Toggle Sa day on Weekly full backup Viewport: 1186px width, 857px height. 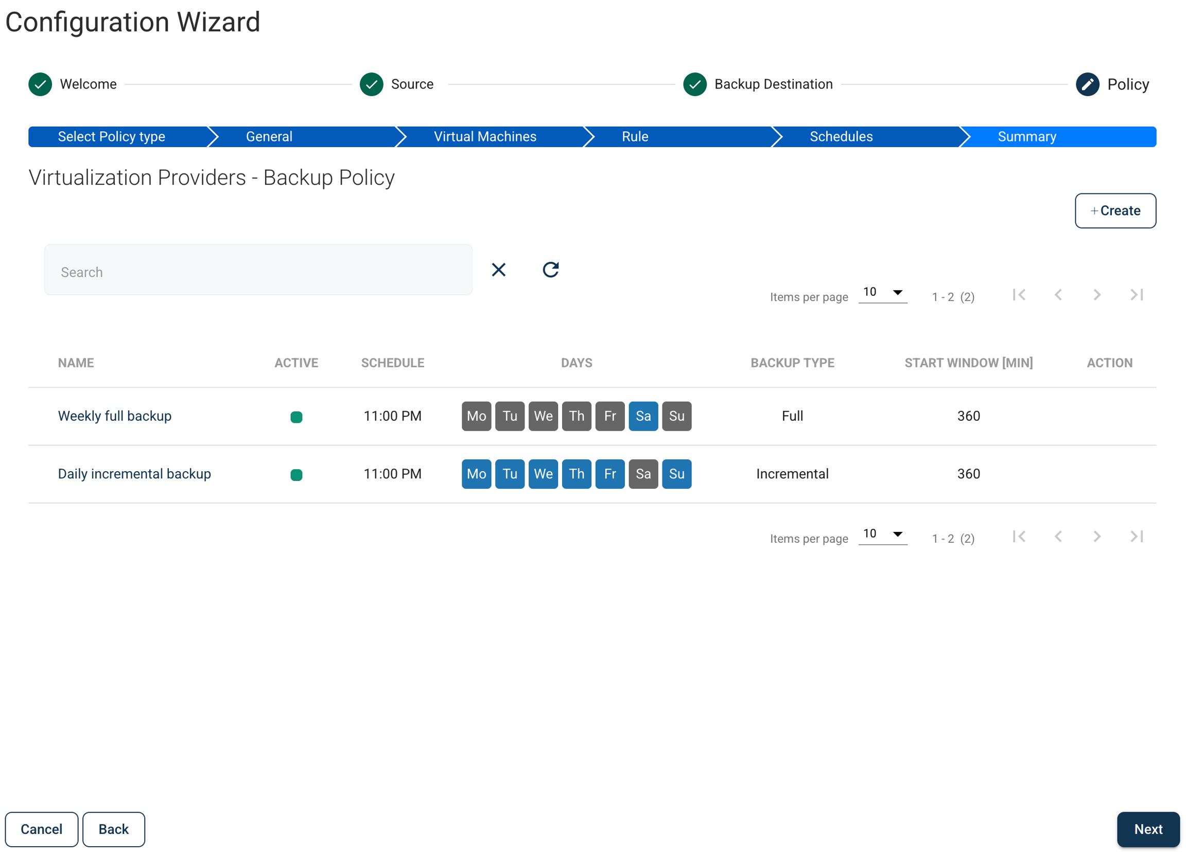(x=643, y=416)
